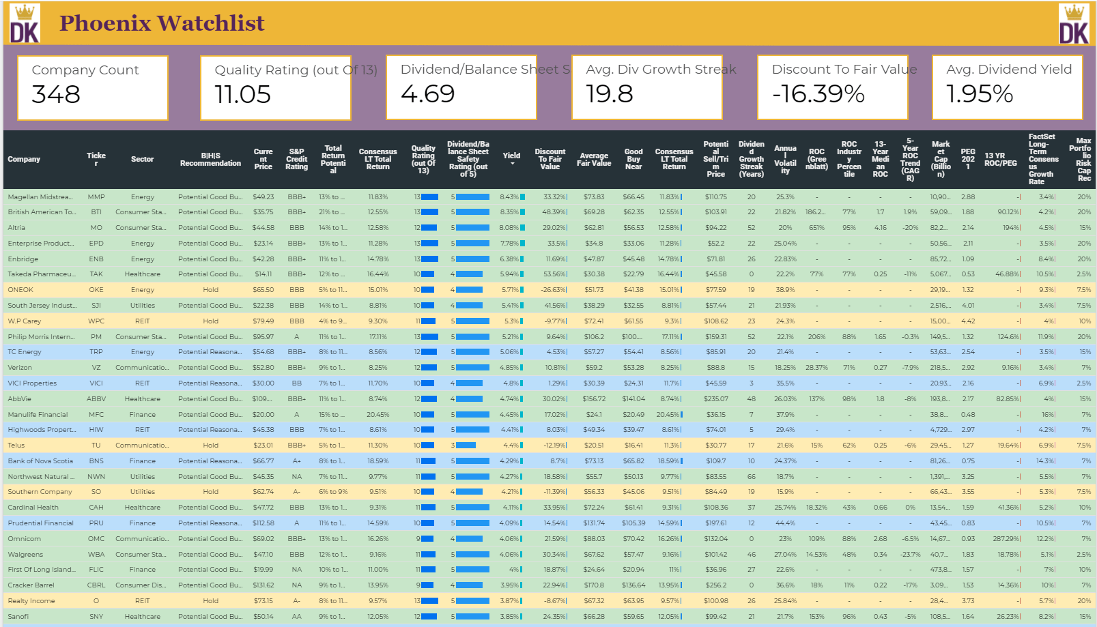
Task: Click Manulife Financial company name
Action: 38,415
